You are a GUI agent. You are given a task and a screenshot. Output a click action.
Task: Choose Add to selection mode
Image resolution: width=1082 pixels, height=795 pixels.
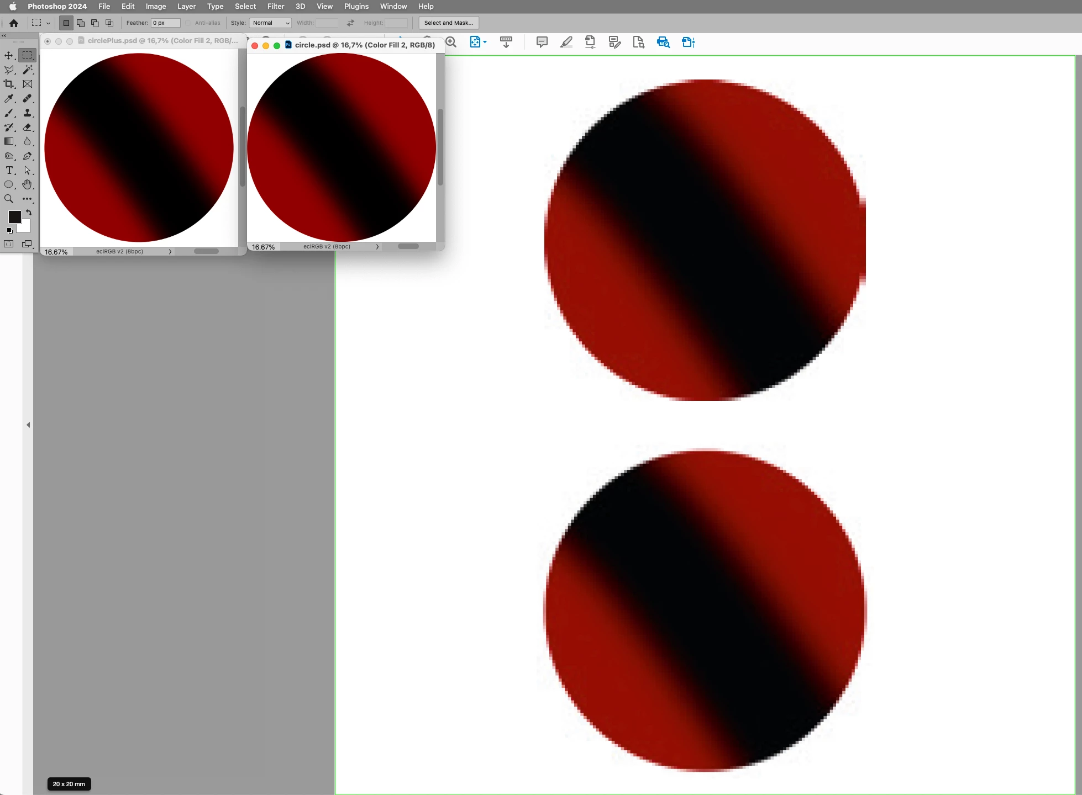pyautogui.click(x=81, y=23)
